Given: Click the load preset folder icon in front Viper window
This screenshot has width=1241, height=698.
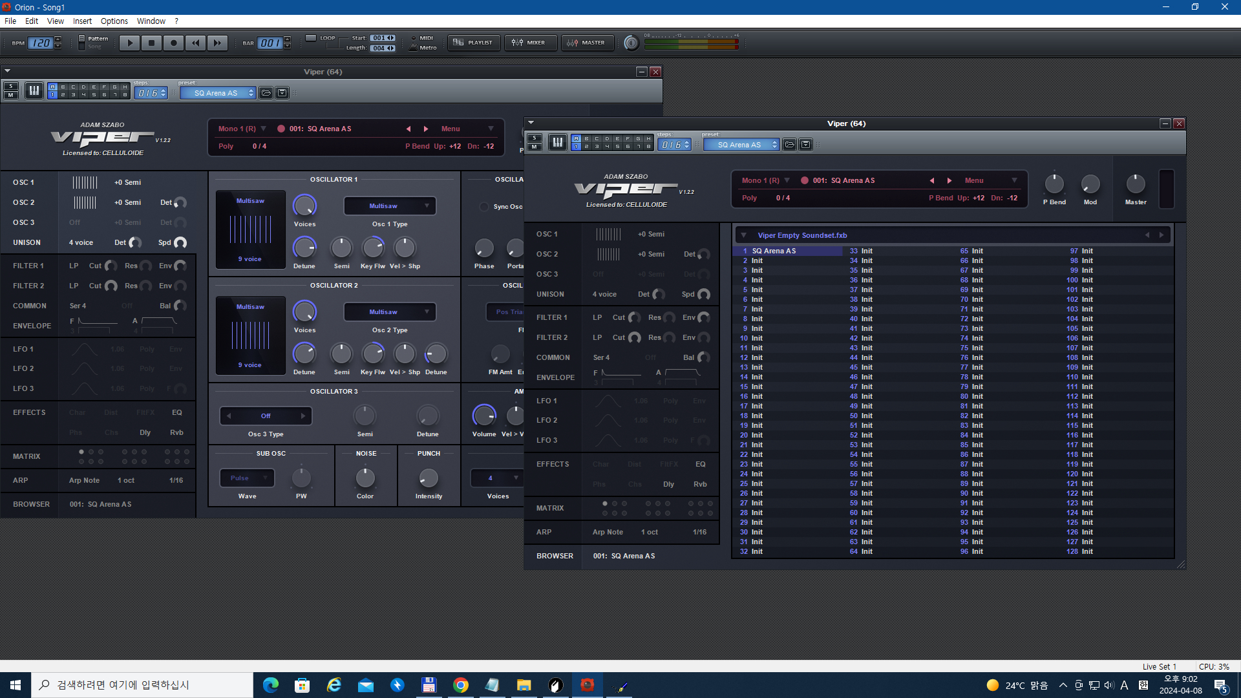Looking at the screenshot, I should click(789, 145).
